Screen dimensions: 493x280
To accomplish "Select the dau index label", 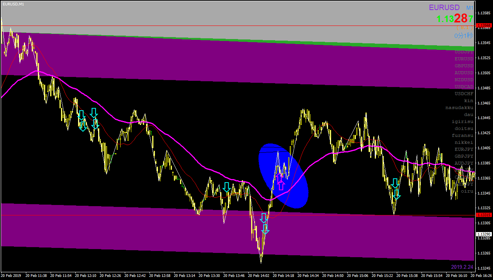I will pyautogui.click(x=469, y=114).
